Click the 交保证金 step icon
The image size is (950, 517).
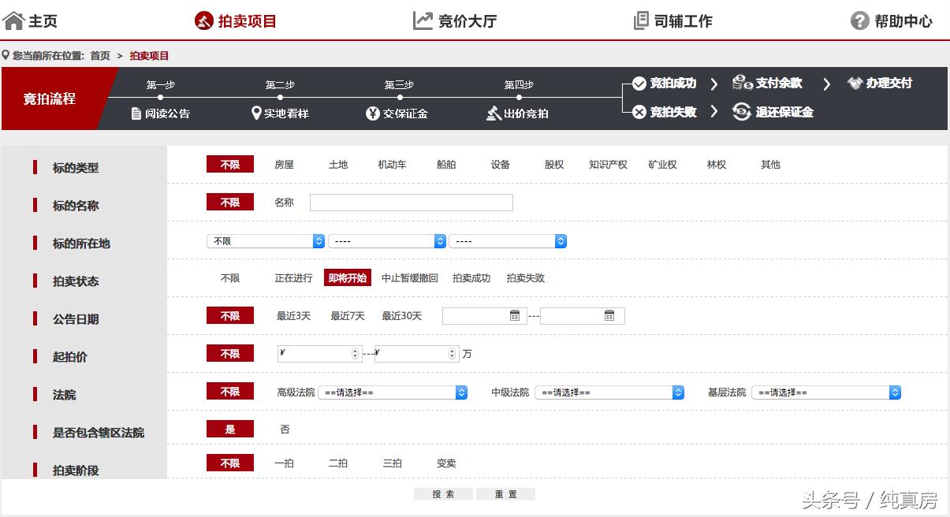[x=372, y=111]
